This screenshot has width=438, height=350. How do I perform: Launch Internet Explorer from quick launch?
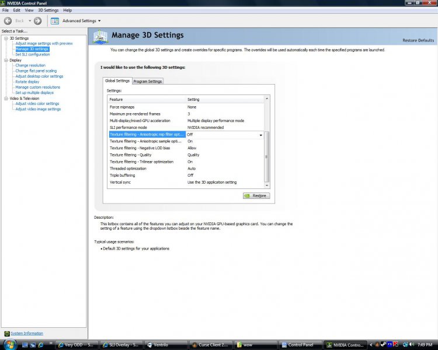click(41, 345)
